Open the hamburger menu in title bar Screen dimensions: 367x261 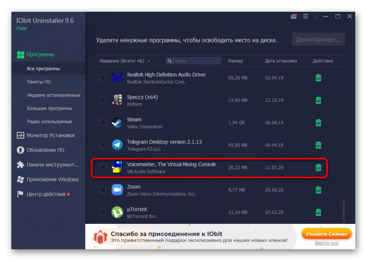click(x=306, y=17)
